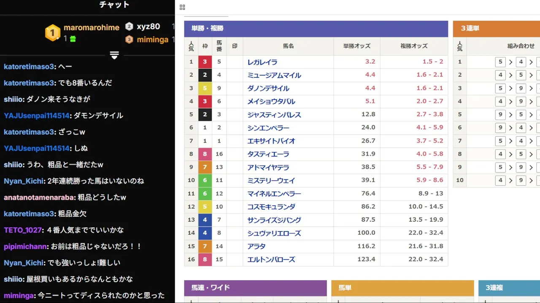540x303 pixels.
Task: Click YAJUsenpai114514 on the ダモンデサイル message
Action: pyautogui.click(x=36, y=116)
